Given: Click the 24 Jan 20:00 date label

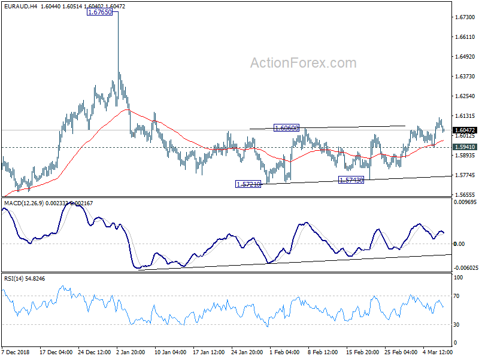Looking at the screenshot, I should pyautogui.click(x=247, y=352).
